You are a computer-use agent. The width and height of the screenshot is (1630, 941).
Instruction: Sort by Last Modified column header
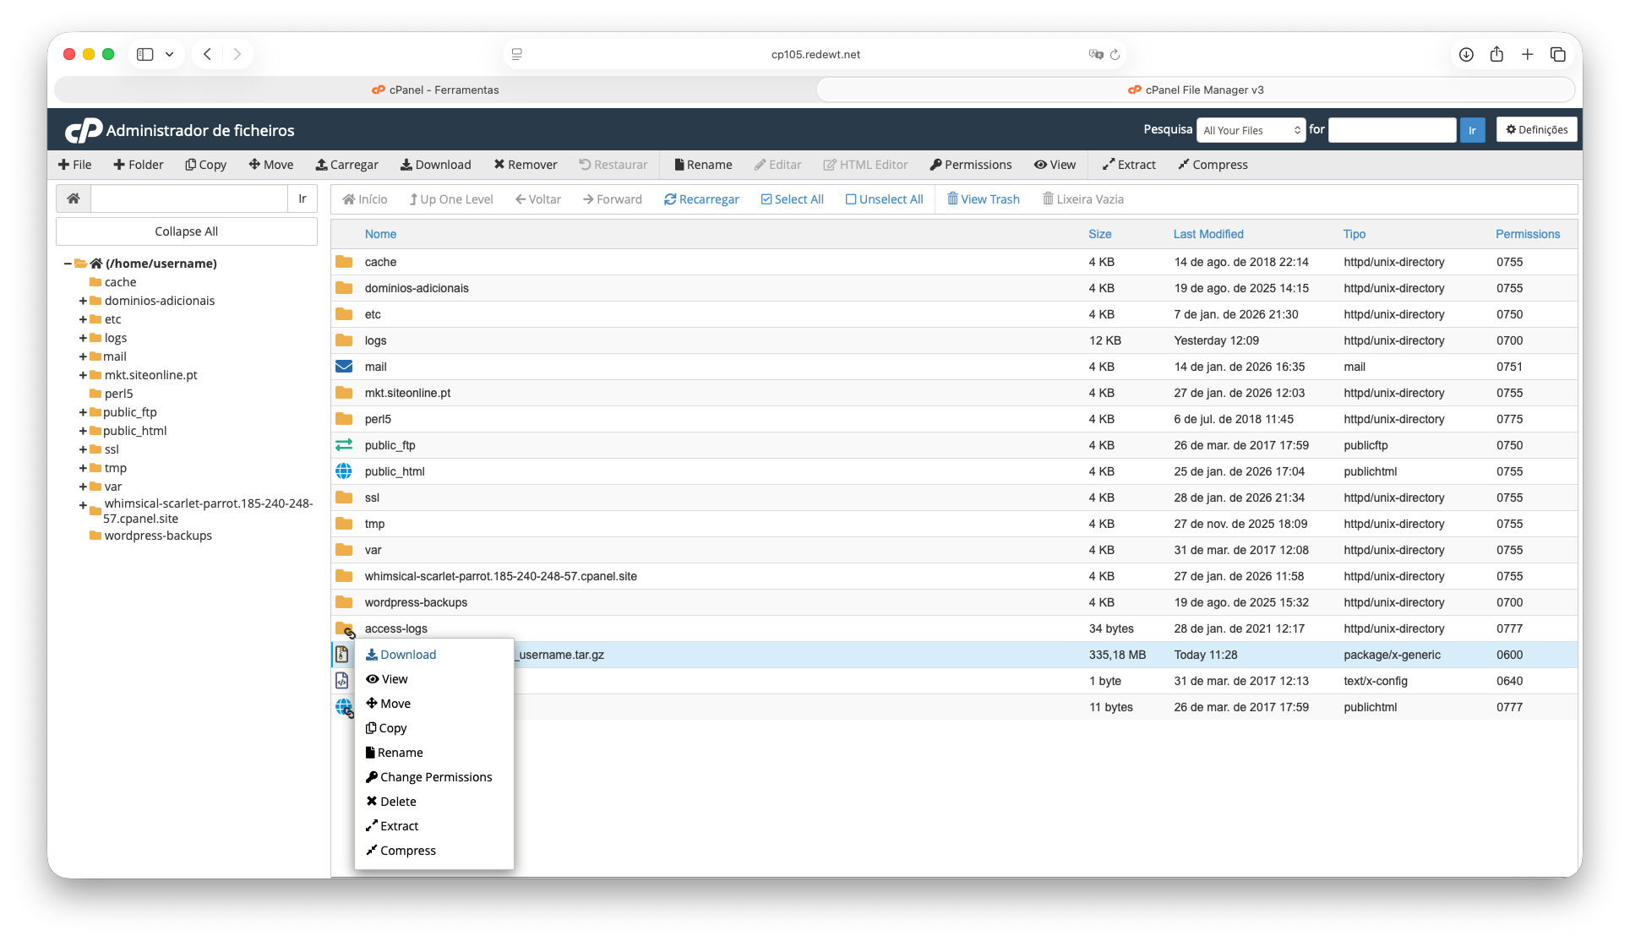pos(1208,234)
